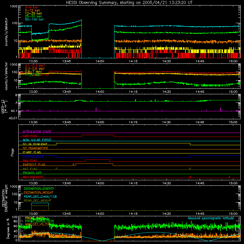Click the Flags vertical axis title
Image resolution: width=244 pixels, height=244 pixels.
click(x=13, y=152)
